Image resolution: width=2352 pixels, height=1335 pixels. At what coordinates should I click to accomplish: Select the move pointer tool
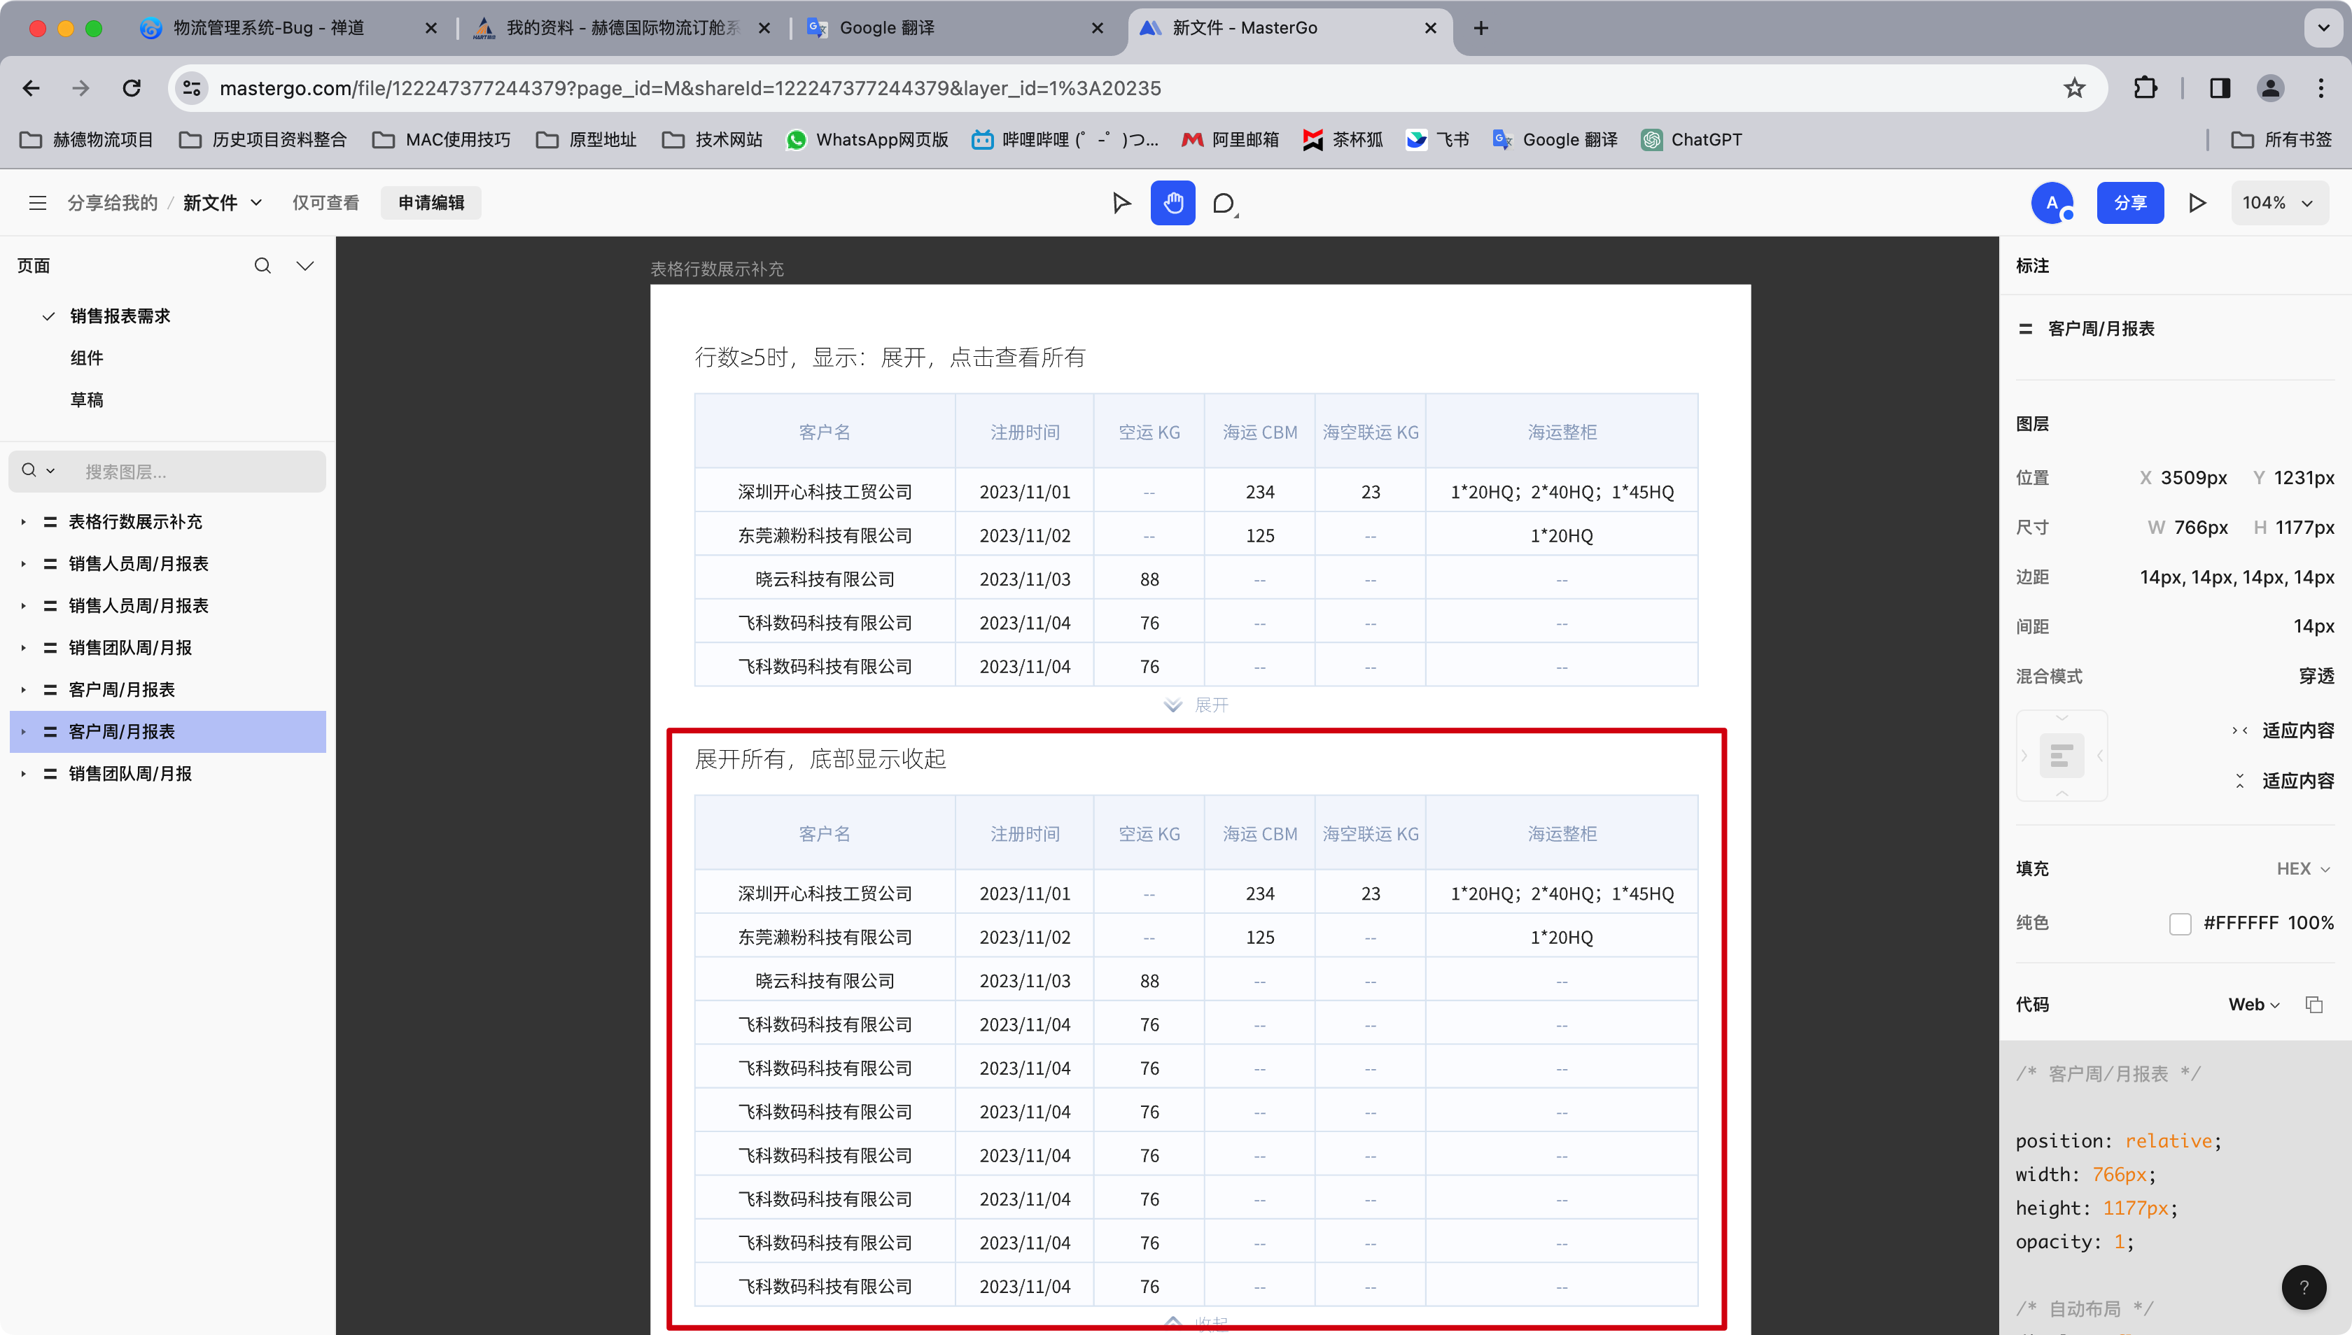tap(1121, 203)
